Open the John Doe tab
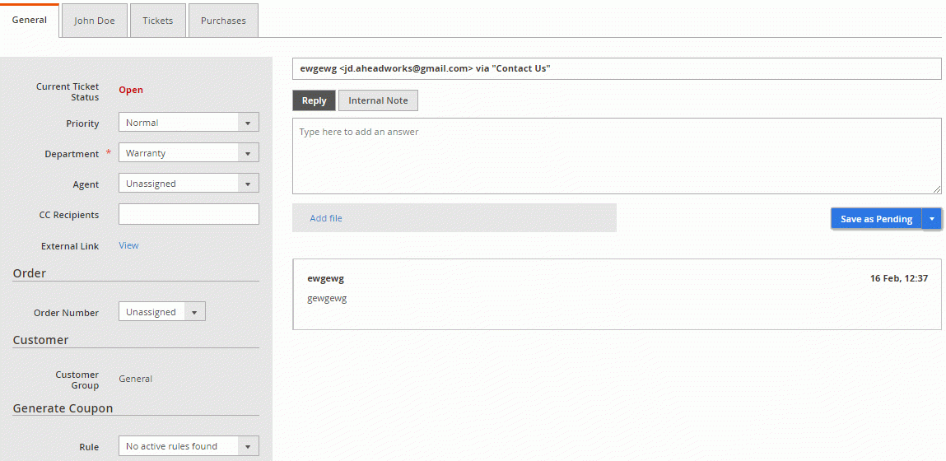 (95, 21)
